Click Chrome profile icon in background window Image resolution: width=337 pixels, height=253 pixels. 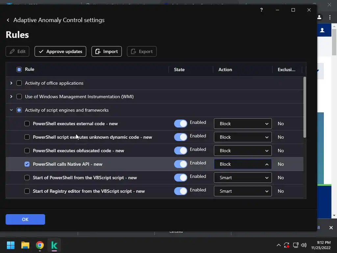(x=319, y=17)
